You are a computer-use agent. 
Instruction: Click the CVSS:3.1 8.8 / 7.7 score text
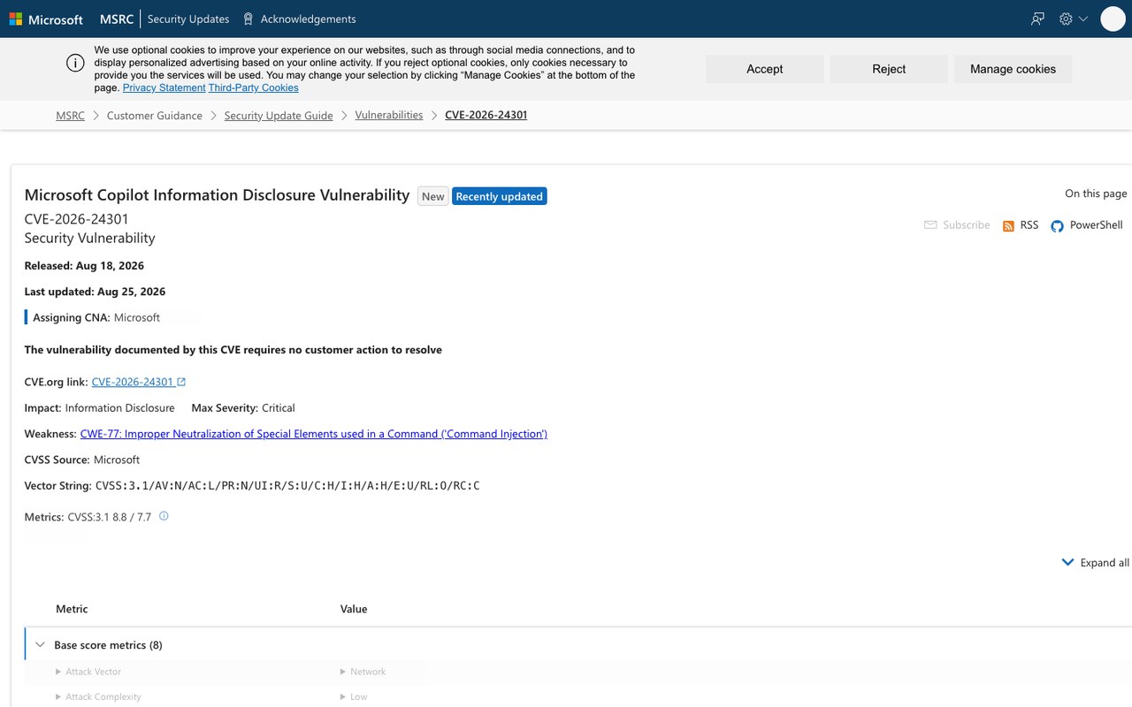point(110,517)
